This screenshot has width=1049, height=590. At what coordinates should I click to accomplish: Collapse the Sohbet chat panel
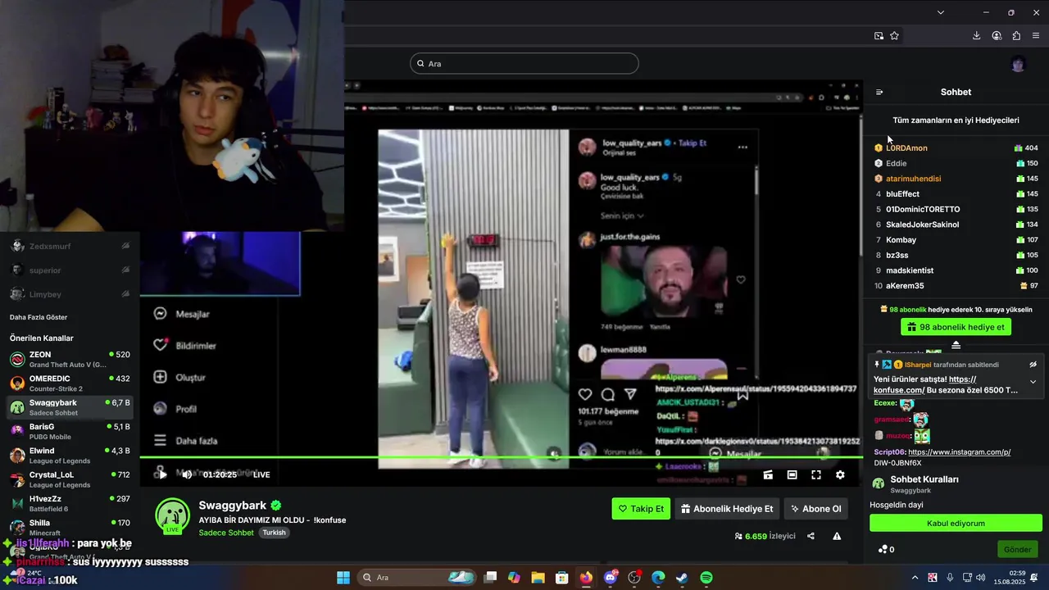tap(879, 92)
